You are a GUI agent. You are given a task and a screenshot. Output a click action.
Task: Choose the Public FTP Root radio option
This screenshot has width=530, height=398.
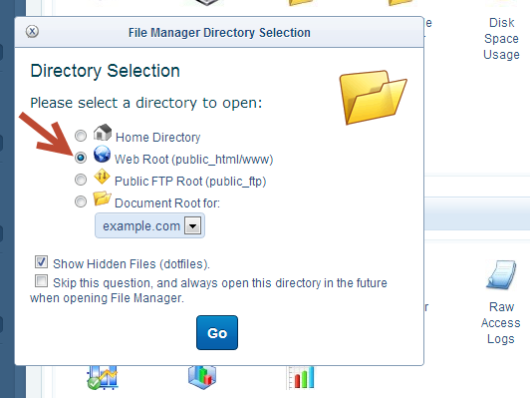coord(81,180)
